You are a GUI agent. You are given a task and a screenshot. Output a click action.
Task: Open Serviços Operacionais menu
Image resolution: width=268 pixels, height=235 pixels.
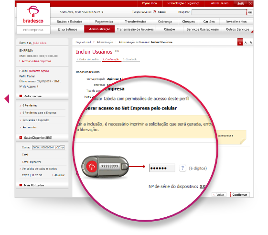pos(203,29)
